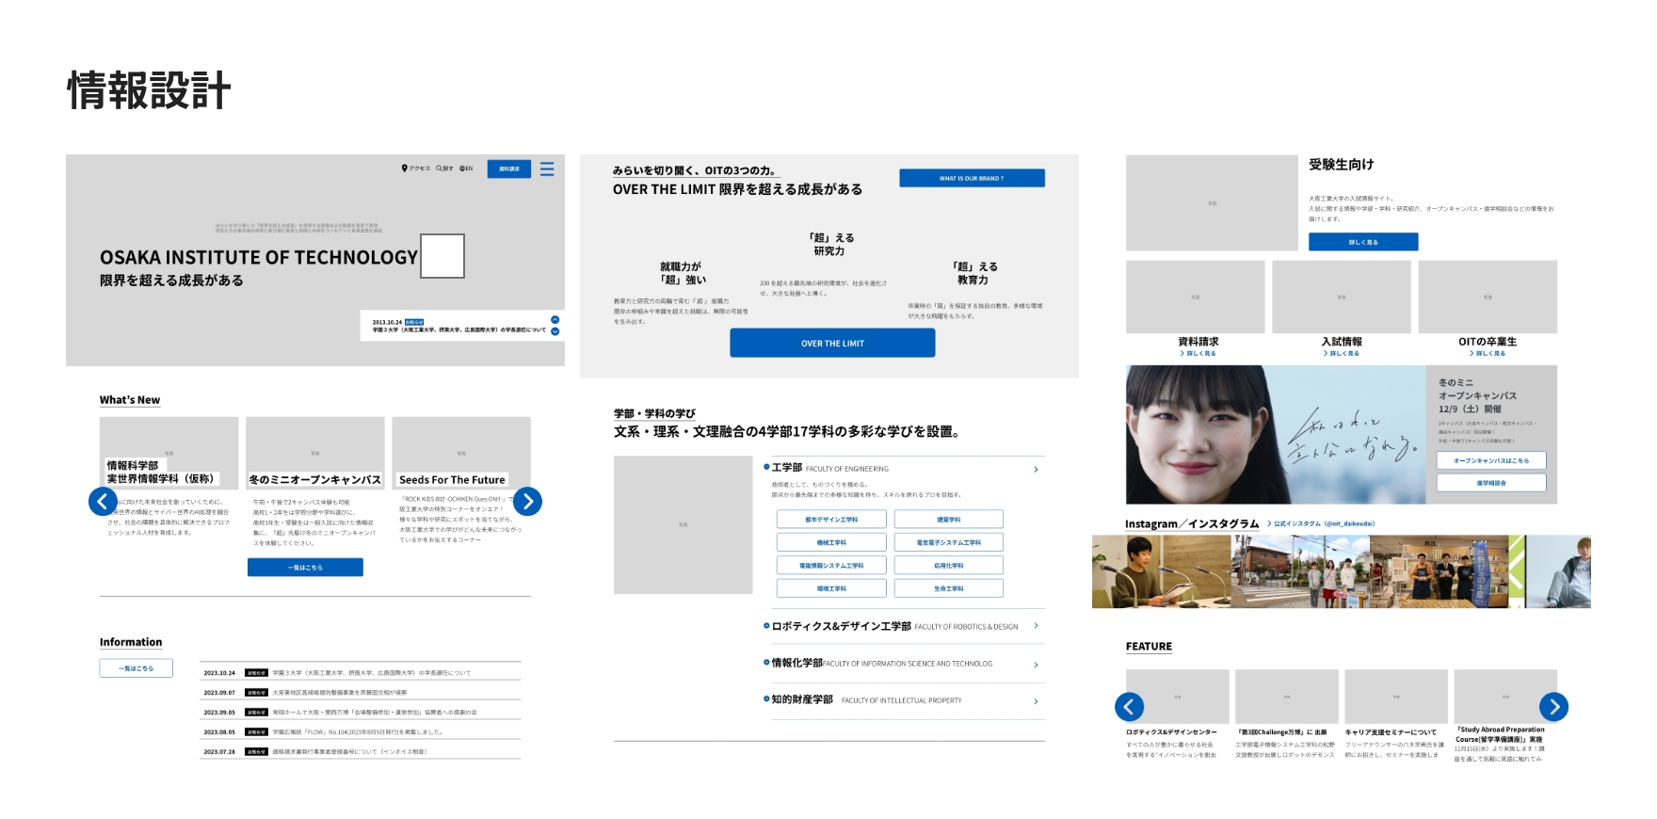Select the 応用化学科 department button
The width and height of the screenshot is (1657, 819).
point(948,566)
